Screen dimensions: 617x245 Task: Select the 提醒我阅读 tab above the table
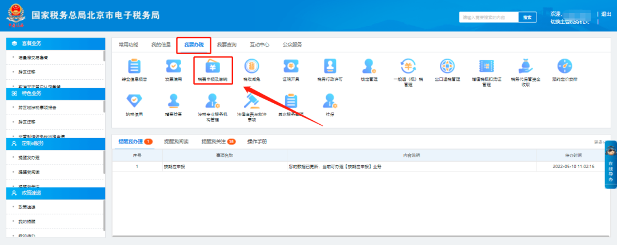pos(177,141)
